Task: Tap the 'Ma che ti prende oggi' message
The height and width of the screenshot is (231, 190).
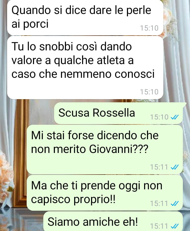Action: click(105, 193)
